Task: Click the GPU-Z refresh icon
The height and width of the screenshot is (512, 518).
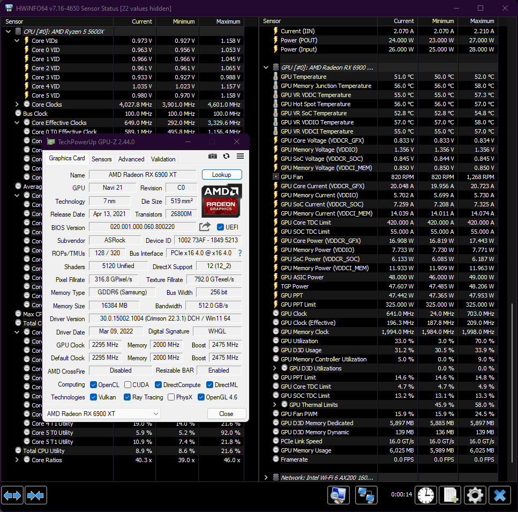Action: pos(226,156)
